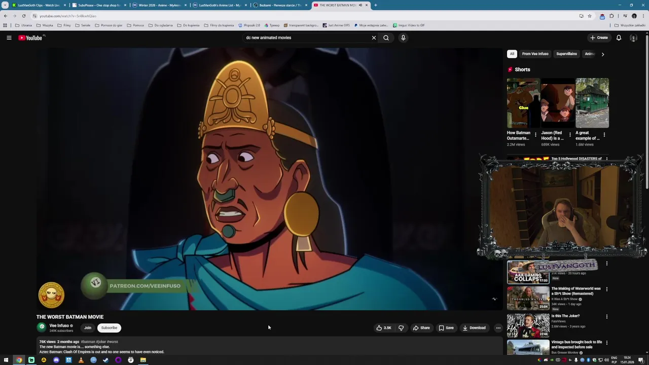Switch to 'SubsPlease' browser tab
This screenshot has height=365, width=649.
[99, 5]
